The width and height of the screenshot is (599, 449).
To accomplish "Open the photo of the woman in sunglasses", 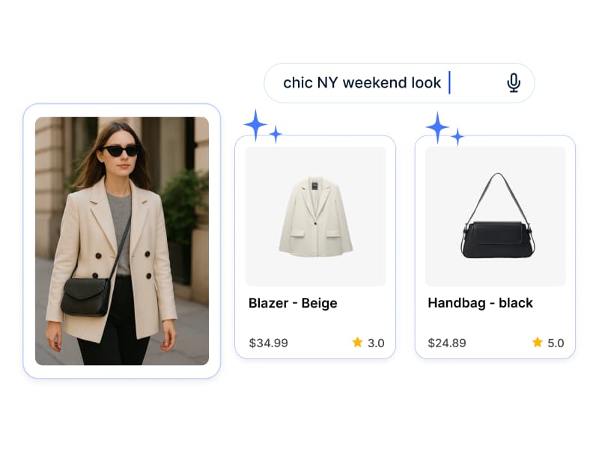I will click(x=122, y=241).
